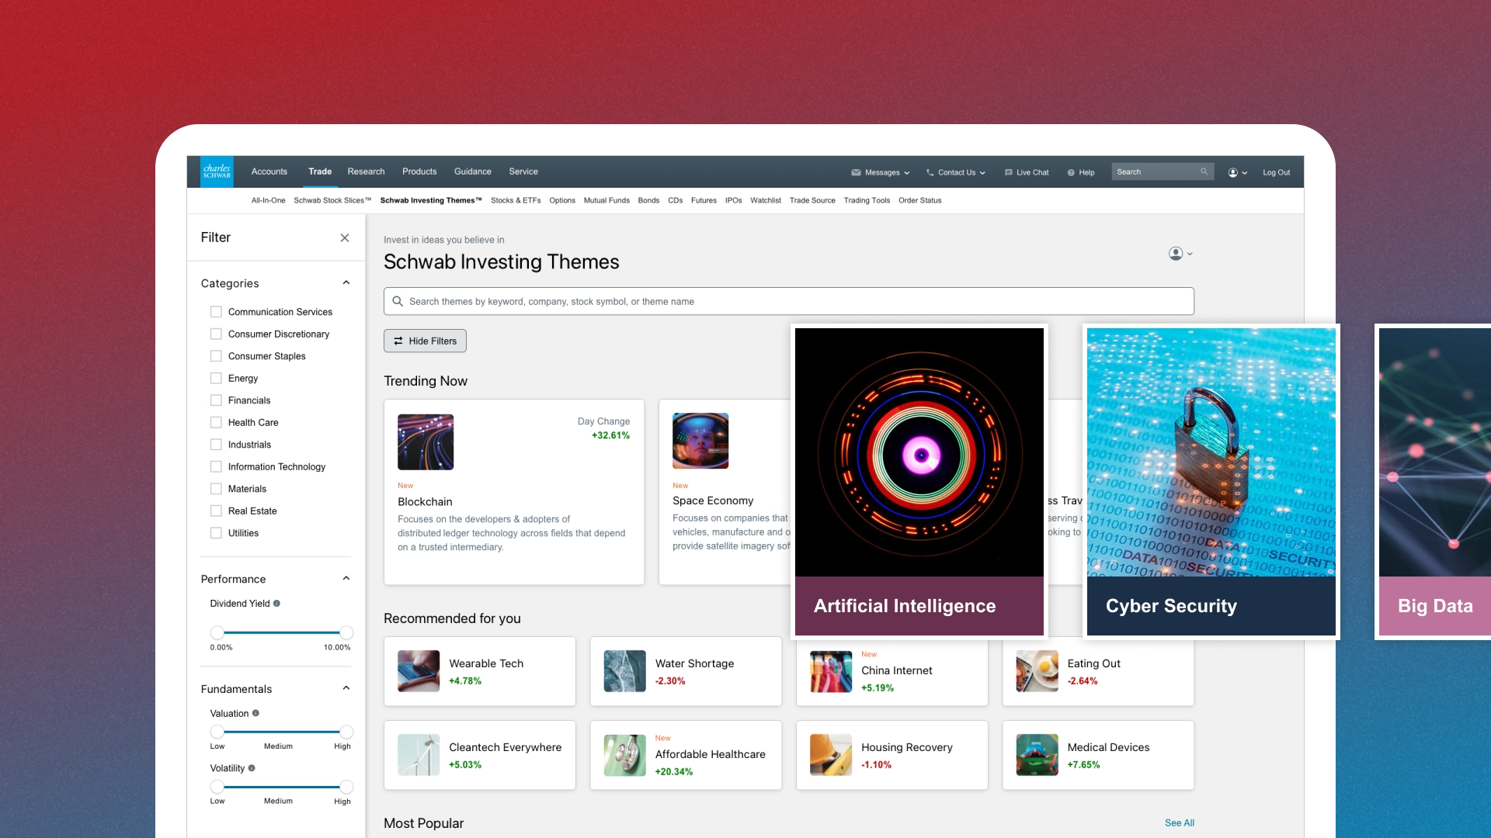This screenshot has width=1491, height=838.
Task: Click the Dividend Yield maximum slider handle
Action: tap(346, 632)
